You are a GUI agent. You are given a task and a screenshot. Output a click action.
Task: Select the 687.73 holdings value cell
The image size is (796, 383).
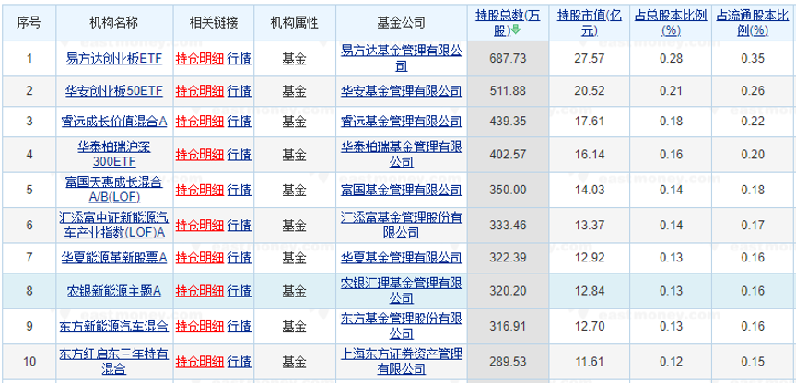tap(508, 59)
